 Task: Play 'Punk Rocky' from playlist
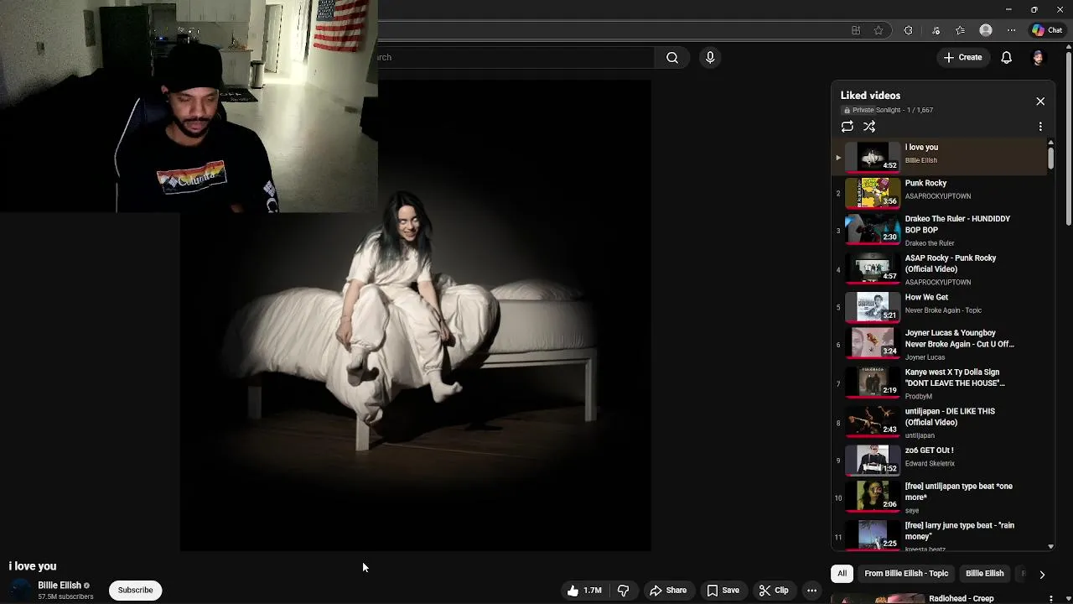pos(939,193)
